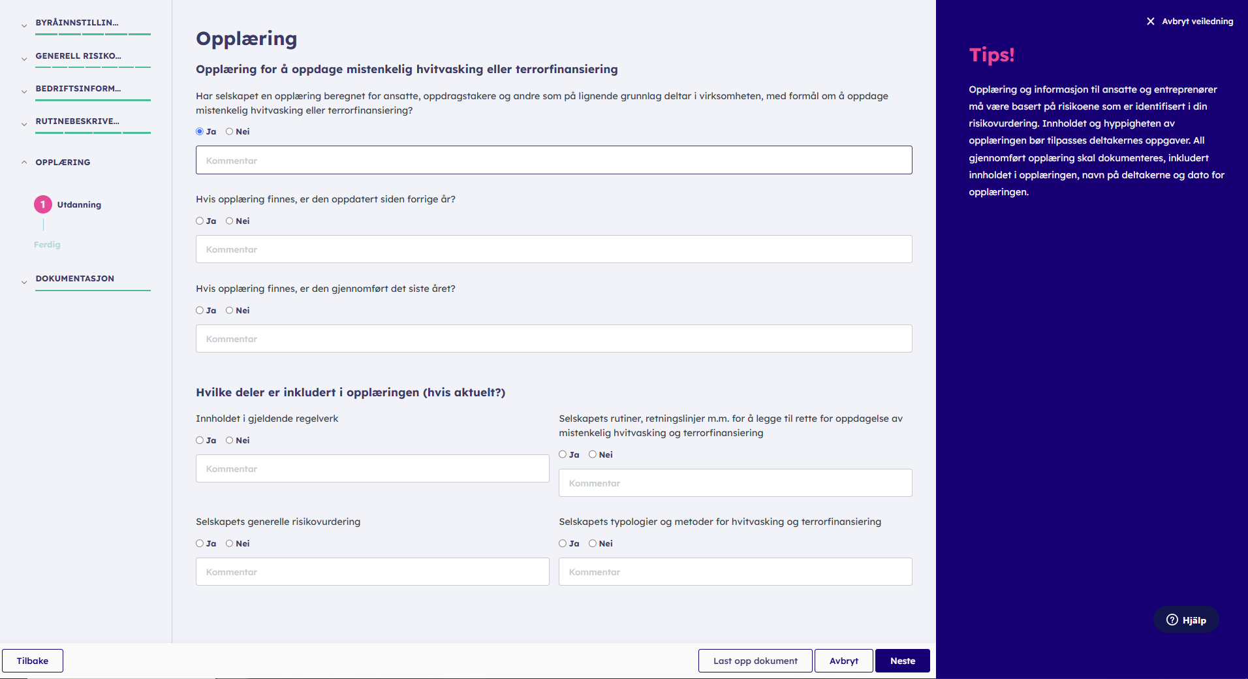This screenshot has height=679, width=1248.
Task: Select Nei for training completed last year
Action: [x=230, y=310]
